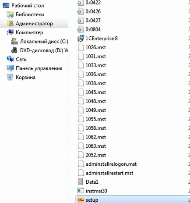Click the 1026.mst file icon
This screenshot has height=203, width=190.
pyautogui.click(x=81, y=47)
